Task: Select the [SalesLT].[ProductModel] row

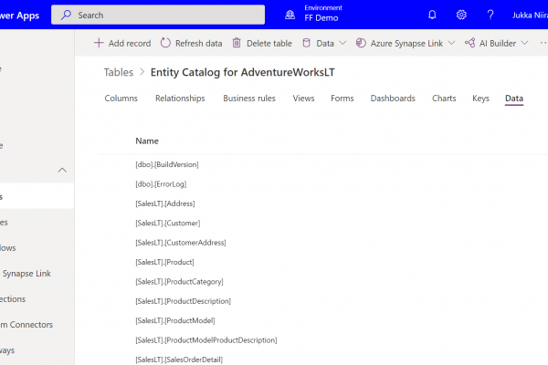Action: click(175, 320)
